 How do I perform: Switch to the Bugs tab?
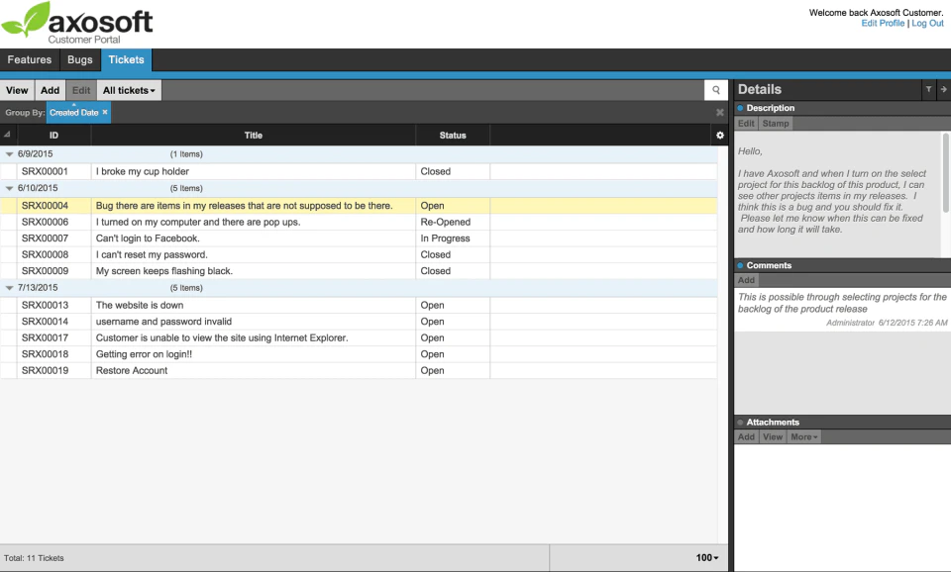coord(79,59)
